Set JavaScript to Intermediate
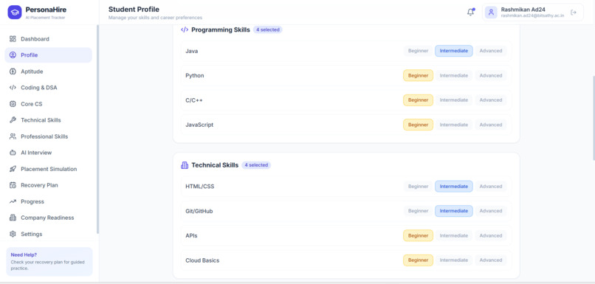This screenshot has width=595, height=284. pyautogui.click(x=454, y=125)
